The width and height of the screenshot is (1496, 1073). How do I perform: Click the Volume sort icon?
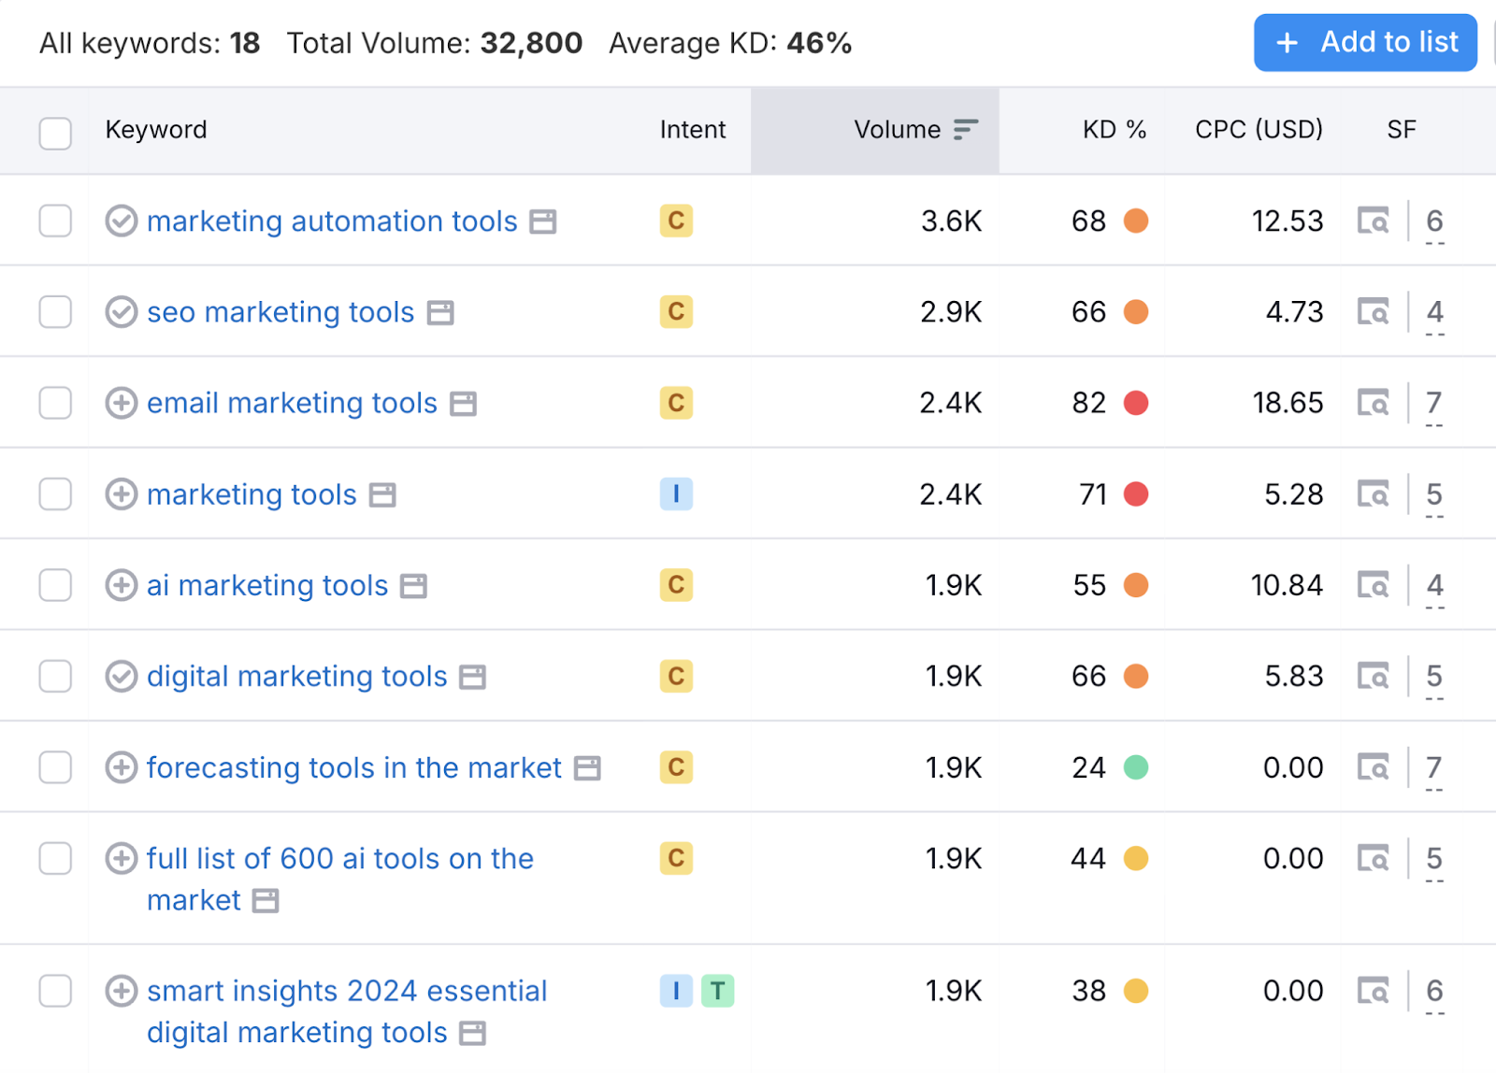tap(964, 130)
